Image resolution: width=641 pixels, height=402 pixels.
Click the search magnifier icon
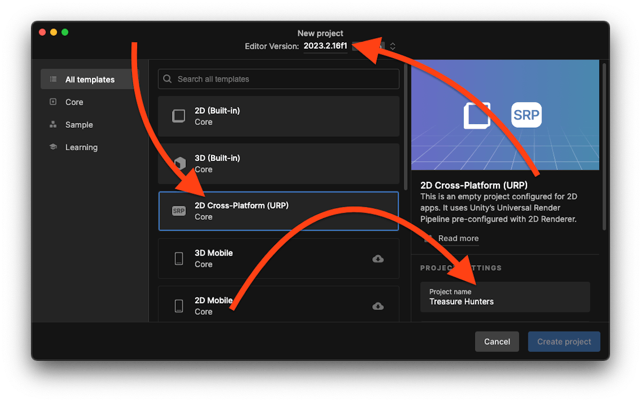point(168,79)
